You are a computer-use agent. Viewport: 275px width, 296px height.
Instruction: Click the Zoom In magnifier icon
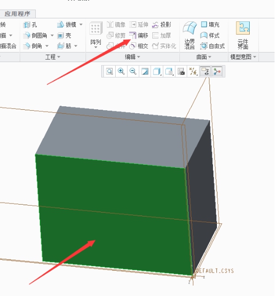click(121, 72)
